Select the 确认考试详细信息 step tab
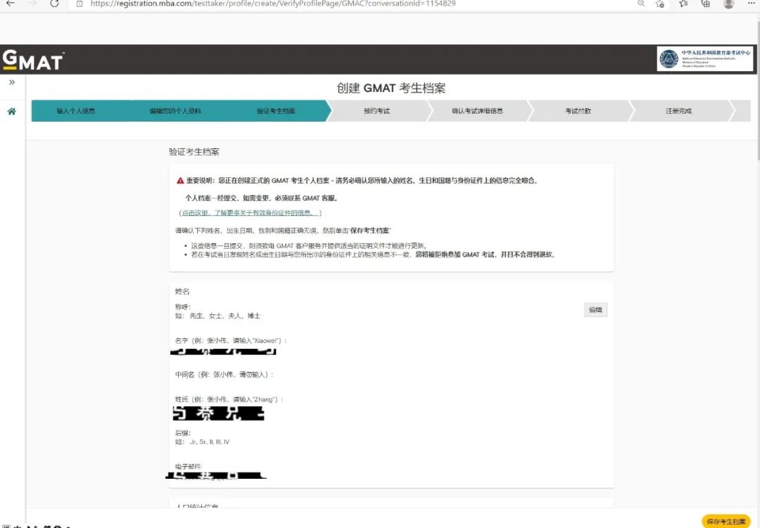This screenshot has height=528, width=760. pos(477,111)
